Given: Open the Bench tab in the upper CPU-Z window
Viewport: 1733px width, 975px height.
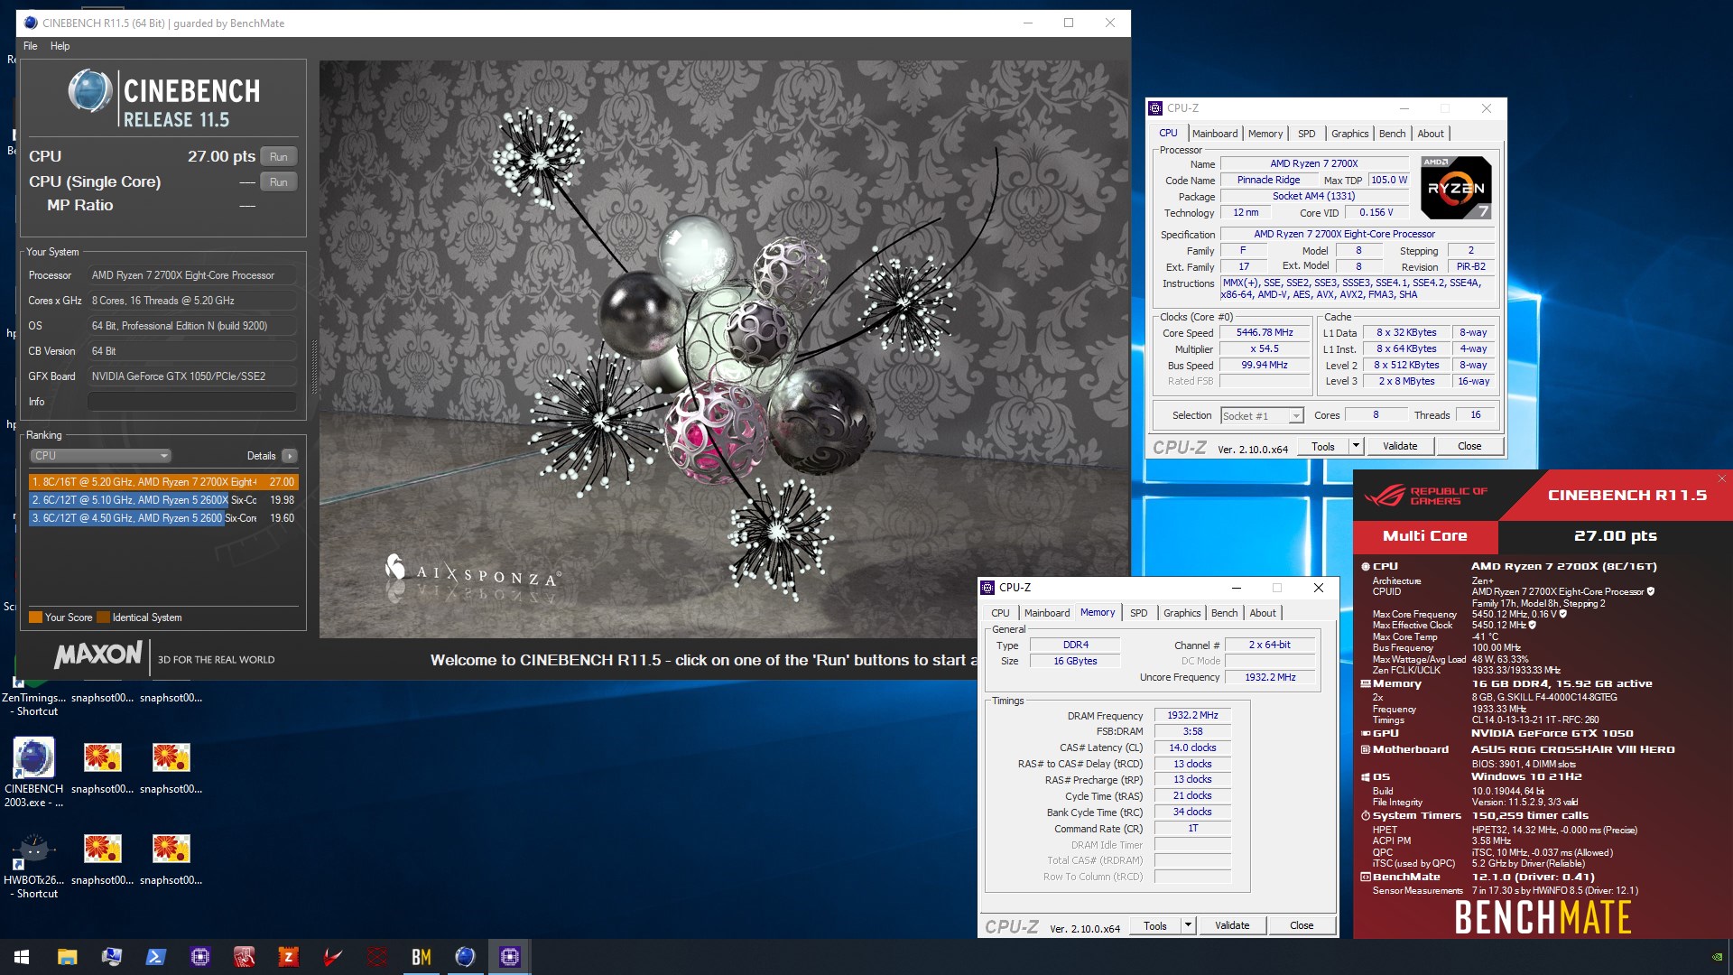Looking at the screenshot, I should click(x=1392, y=134).
